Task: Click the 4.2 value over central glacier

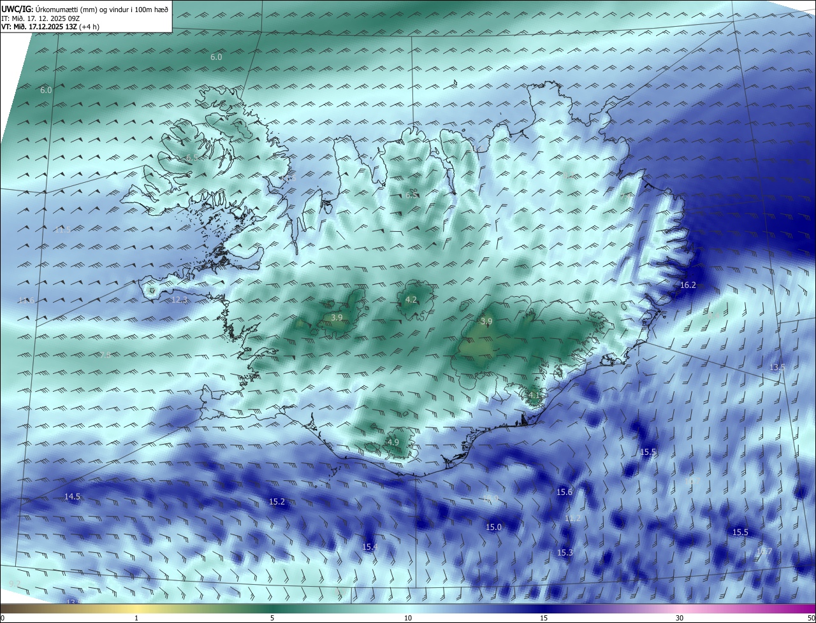Action: 411,299
